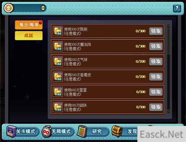Click the quest list scrollbar track
Viewport: 186px width, 142px height.
pyautogui.click(x=169, y=68)
